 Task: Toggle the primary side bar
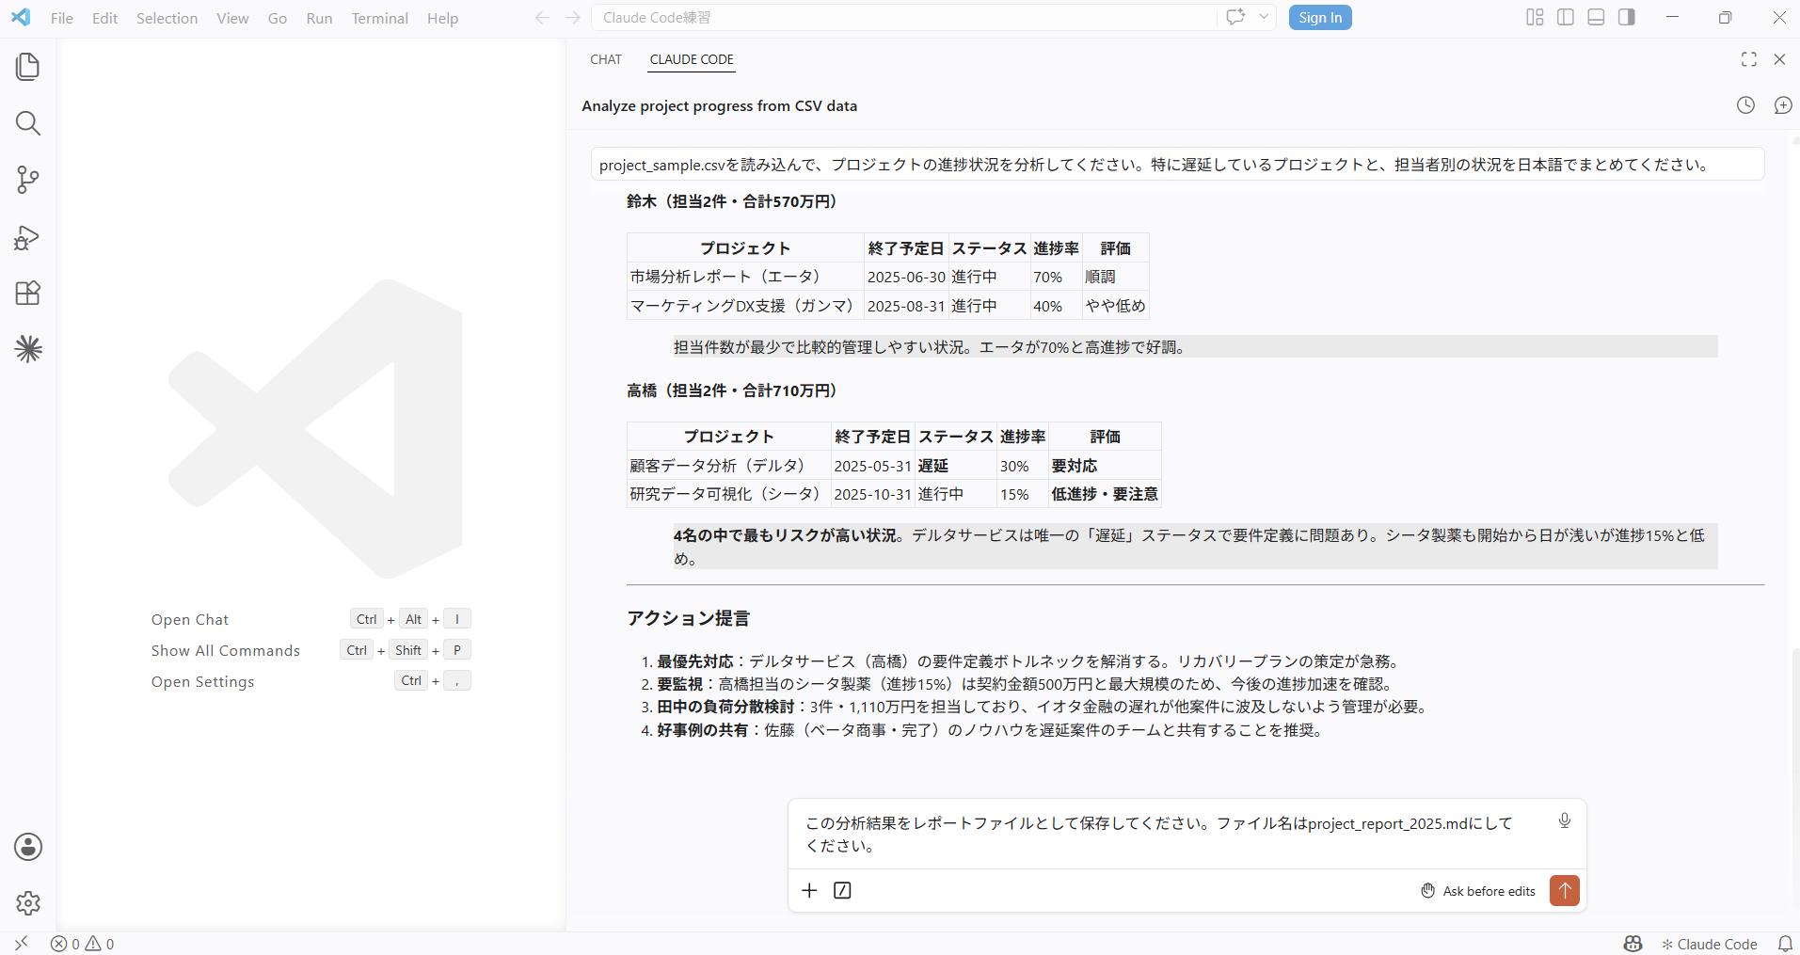tap(1566, 17)
